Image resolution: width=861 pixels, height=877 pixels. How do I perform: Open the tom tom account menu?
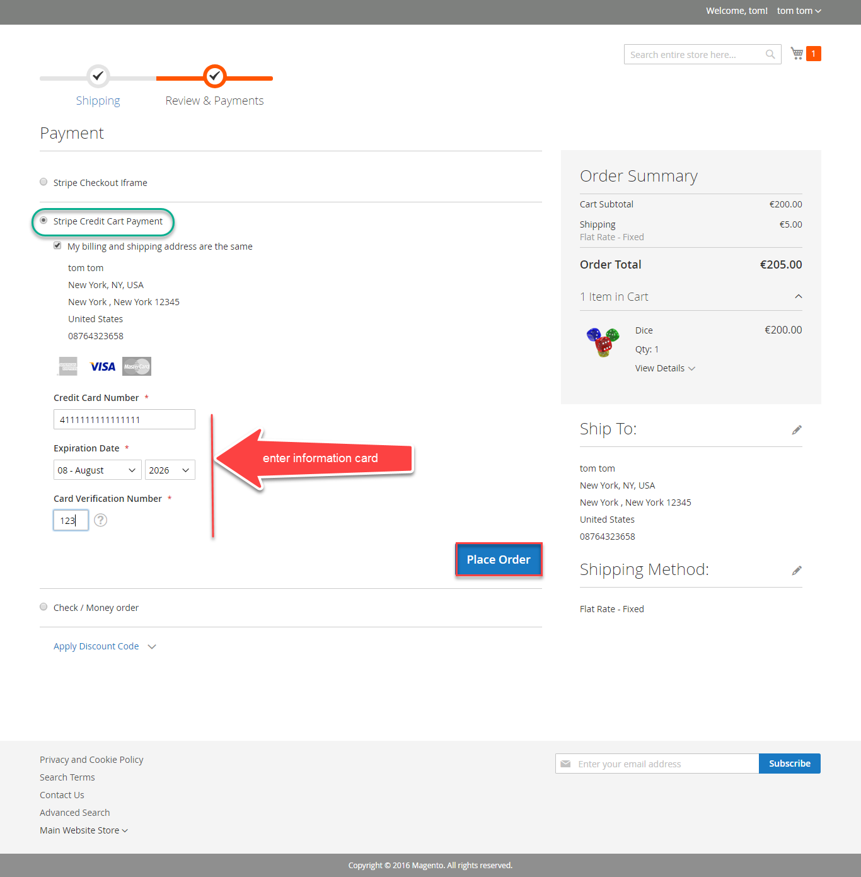click(x=799, y=11)
